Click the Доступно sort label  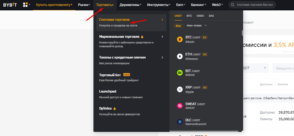pos(266,84)
